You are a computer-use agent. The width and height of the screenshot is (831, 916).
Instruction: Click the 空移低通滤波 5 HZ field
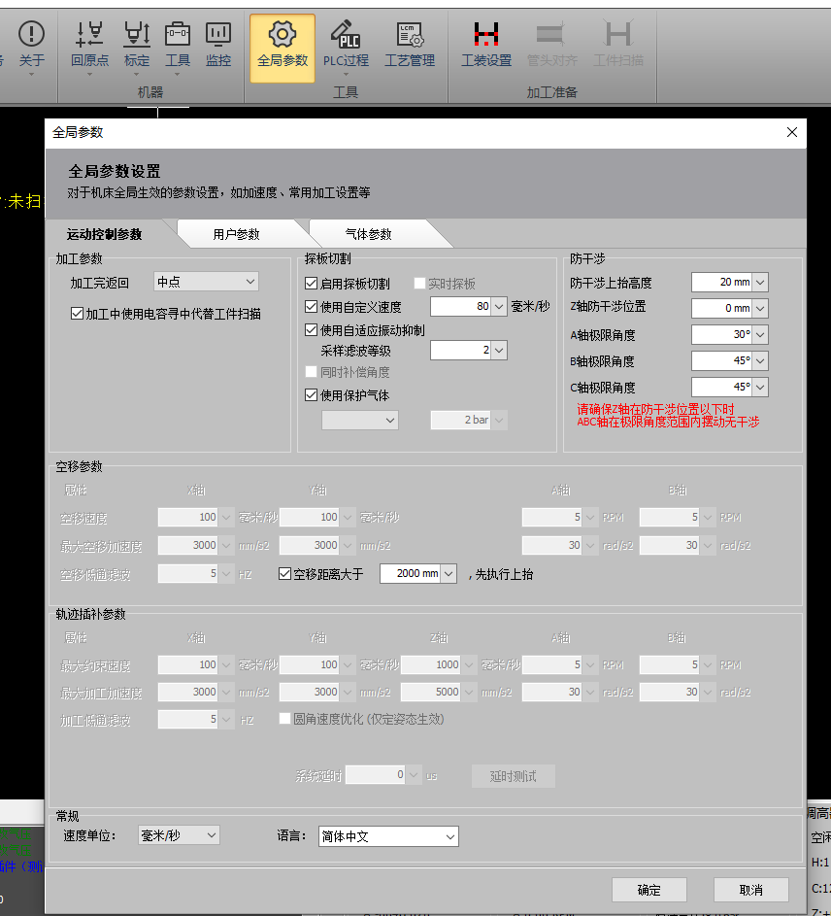point(188,574)
